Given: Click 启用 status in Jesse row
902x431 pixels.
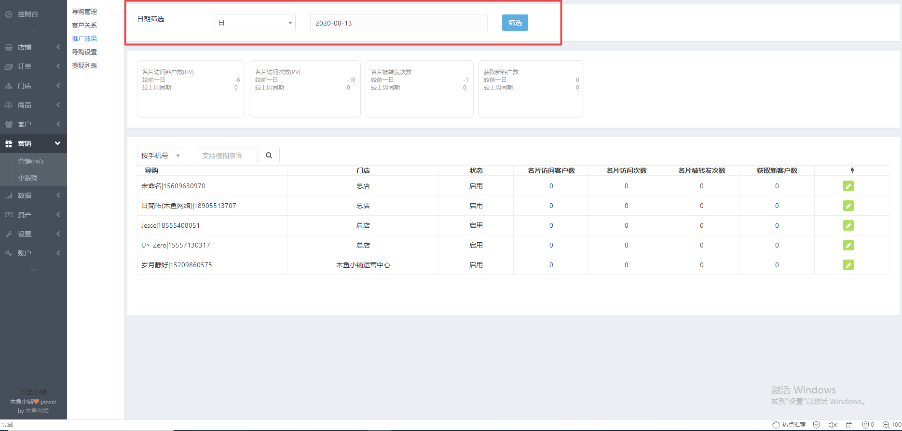Looking at the screenshot, I should click(476, 225).
